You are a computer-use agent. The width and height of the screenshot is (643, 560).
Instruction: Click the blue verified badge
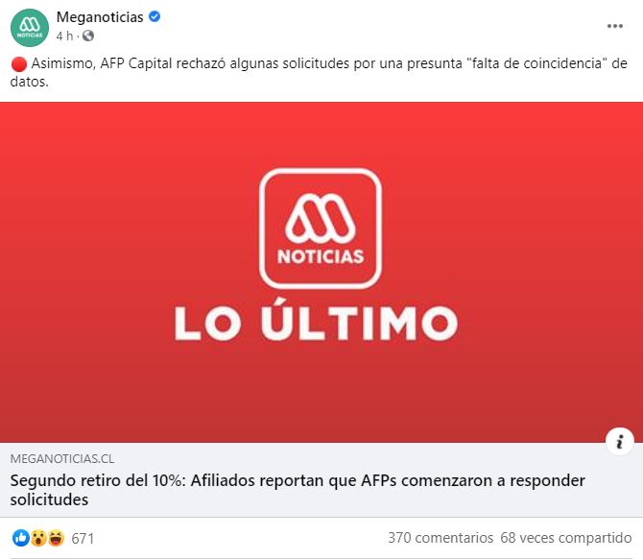click(x=155, y=17)
